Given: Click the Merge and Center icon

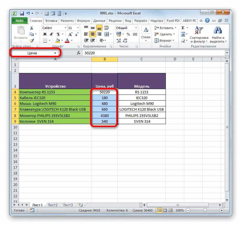Looking at the screenshot, I should pos(107,34).
